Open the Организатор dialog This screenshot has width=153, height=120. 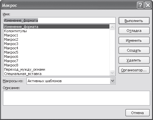point(134,70)
